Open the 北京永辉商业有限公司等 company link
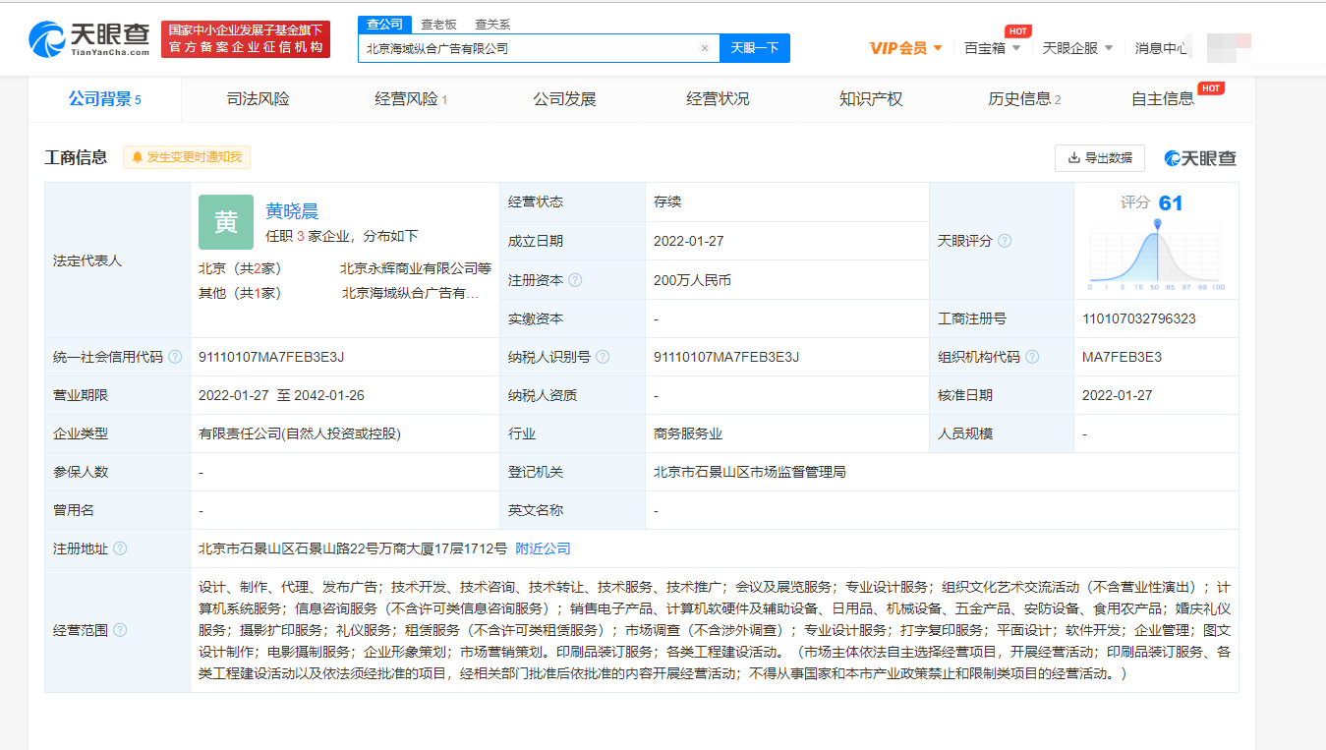This screenshot has width=1326, height=750. click(x=416, y=268)
